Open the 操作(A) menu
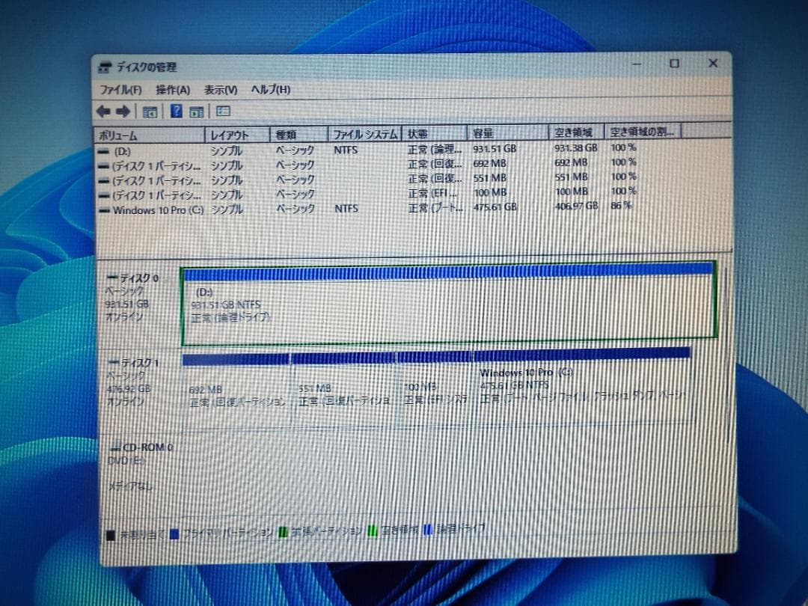 175,89
